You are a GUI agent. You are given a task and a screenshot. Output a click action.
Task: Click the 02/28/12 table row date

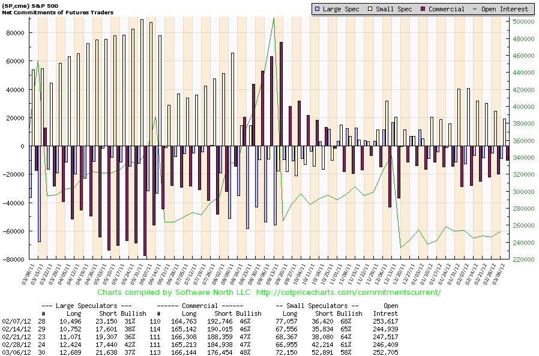coord(16,345)
